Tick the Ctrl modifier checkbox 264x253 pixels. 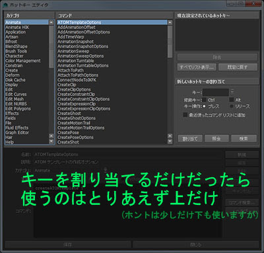click(x=204, y=100)
